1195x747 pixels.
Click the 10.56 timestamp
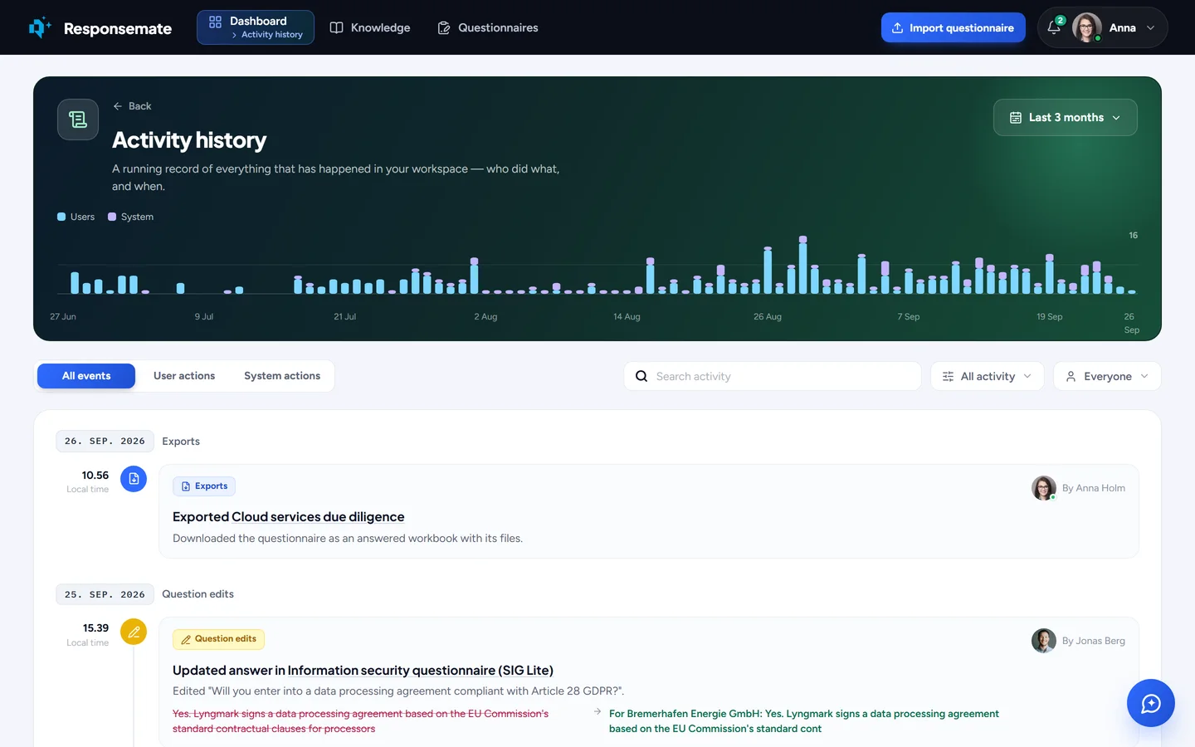pos(95,476)
